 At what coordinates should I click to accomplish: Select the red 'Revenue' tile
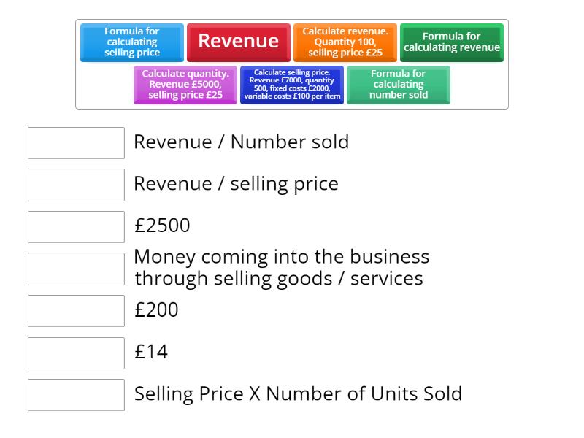click(239, 42)
